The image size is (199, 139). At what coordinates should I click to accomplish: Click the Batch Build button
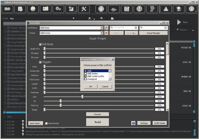[36, 123]
